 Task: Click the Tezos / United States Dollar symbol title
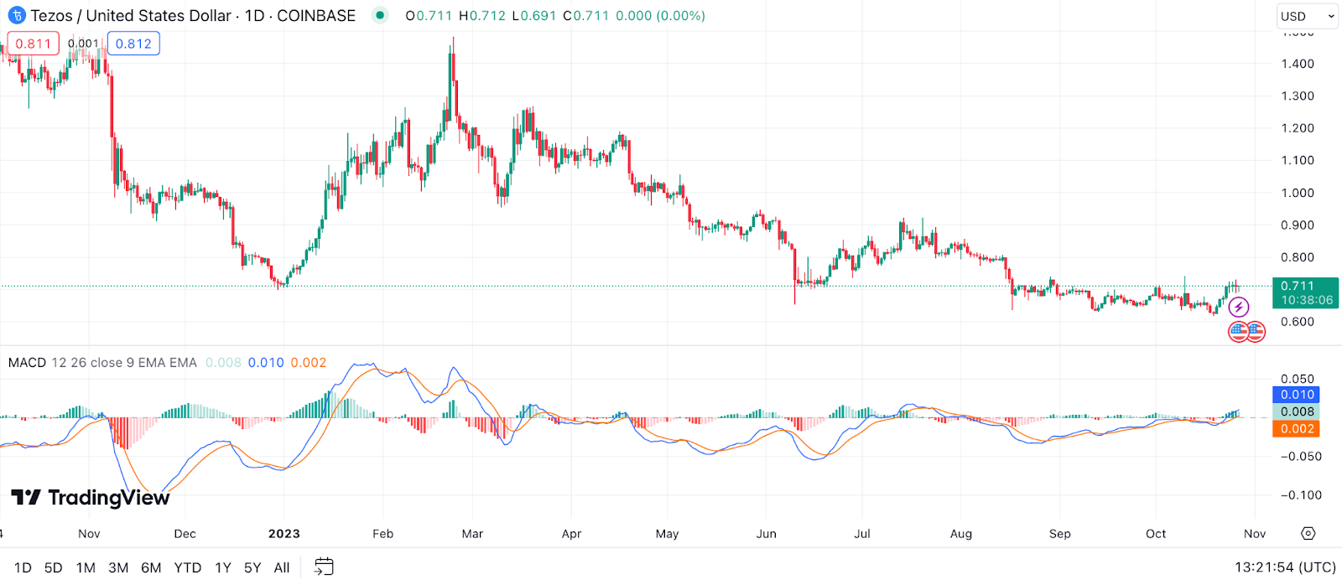pos(131,16)
